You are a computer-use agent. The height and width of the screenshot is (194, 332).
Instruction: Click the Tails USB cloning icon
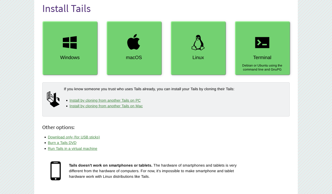pos(53,99)
